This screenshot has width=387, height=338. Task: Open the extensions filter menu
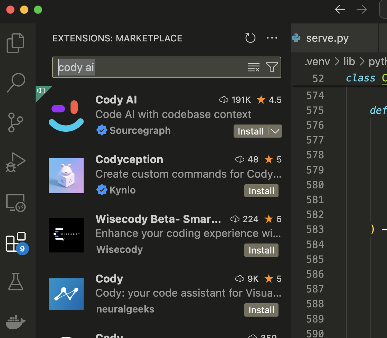click(x=272, y=67)
